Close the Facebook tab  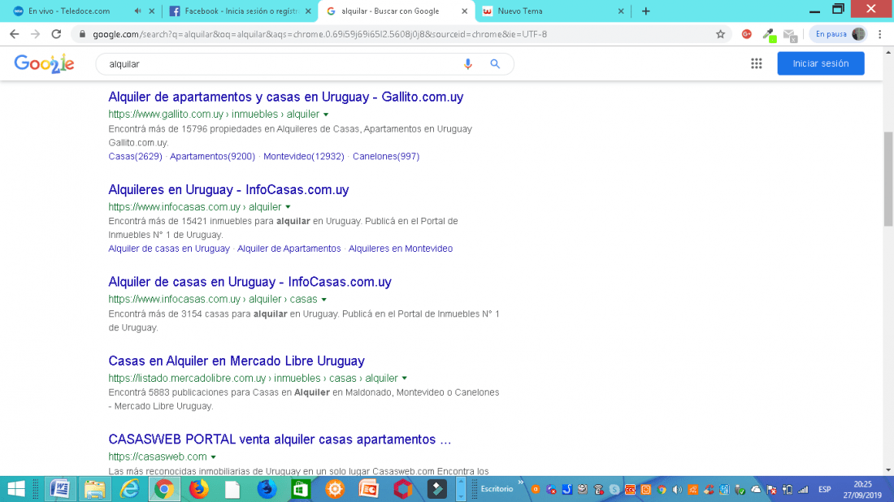point(308,11)
